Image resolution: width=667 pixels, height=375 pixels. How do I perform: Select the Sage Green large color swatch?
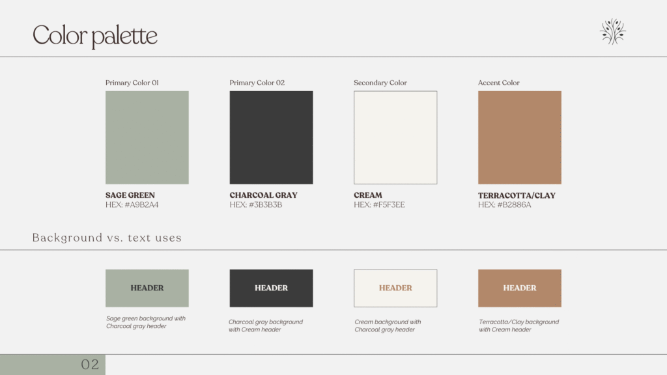147,137
